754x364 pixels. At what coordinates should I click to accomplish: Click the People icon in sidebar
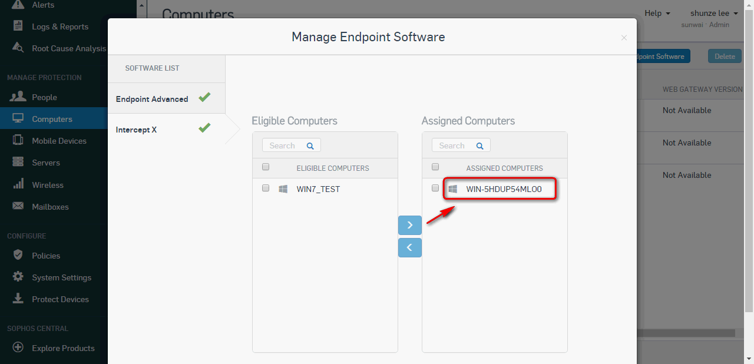[18, 97]
